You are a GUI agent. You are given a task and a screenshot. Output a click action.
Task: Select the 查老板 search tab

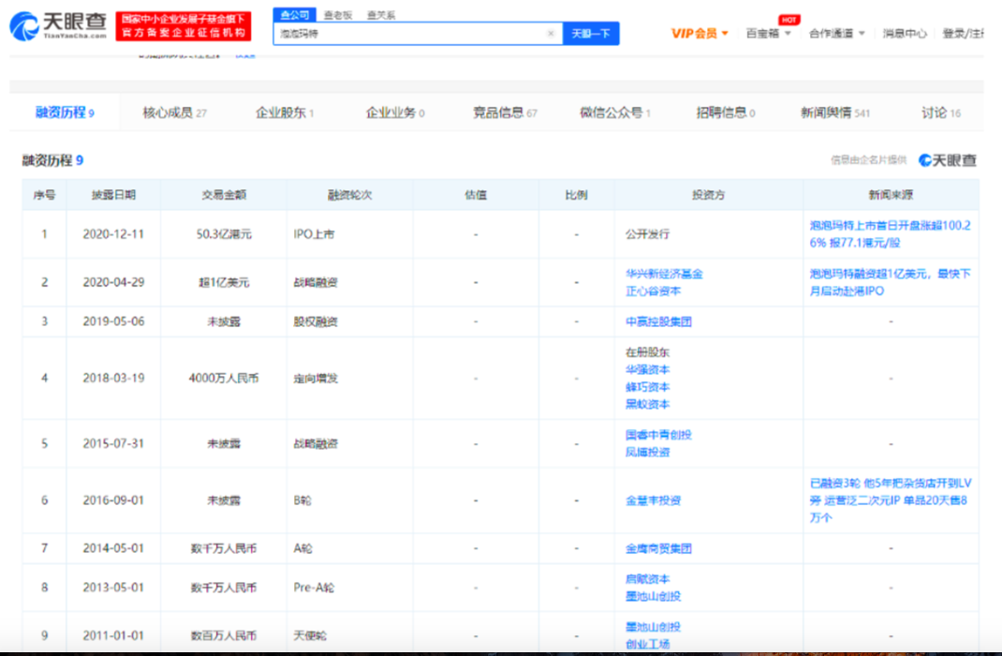(338, 15)
